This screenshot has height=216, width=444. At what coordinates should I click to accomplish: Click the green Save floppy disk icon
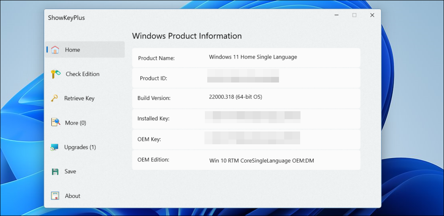(x=55, y=171)
